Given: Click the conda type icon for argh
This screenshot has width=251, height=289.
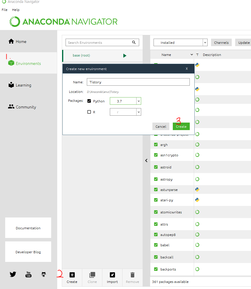Looking at the screenshot, I should [x=197, y=144].
